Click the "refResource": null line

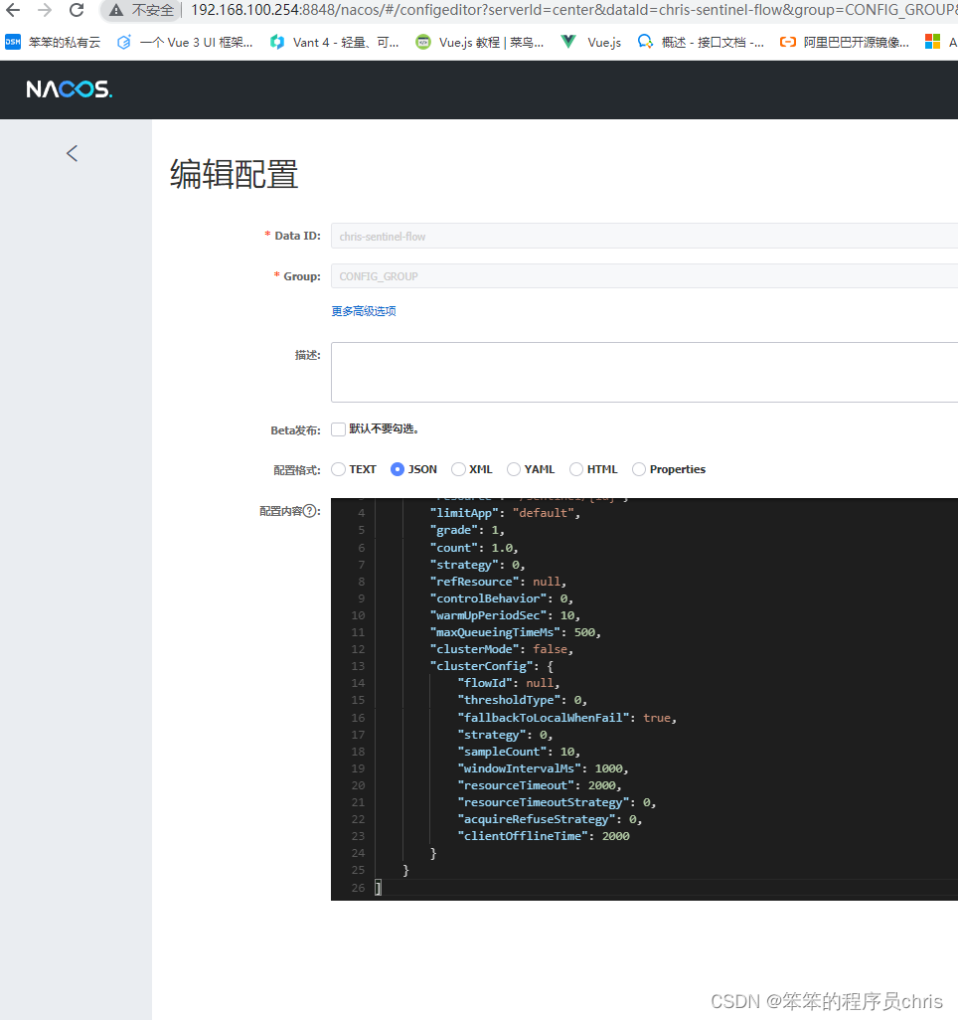(x=498, y=582)
